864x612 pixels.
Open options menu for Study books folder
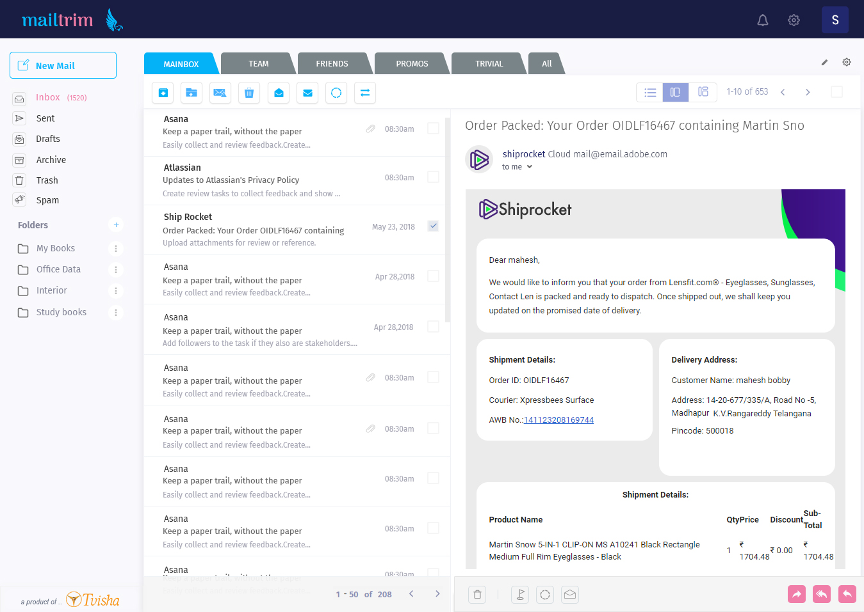[x=116, y=312]
